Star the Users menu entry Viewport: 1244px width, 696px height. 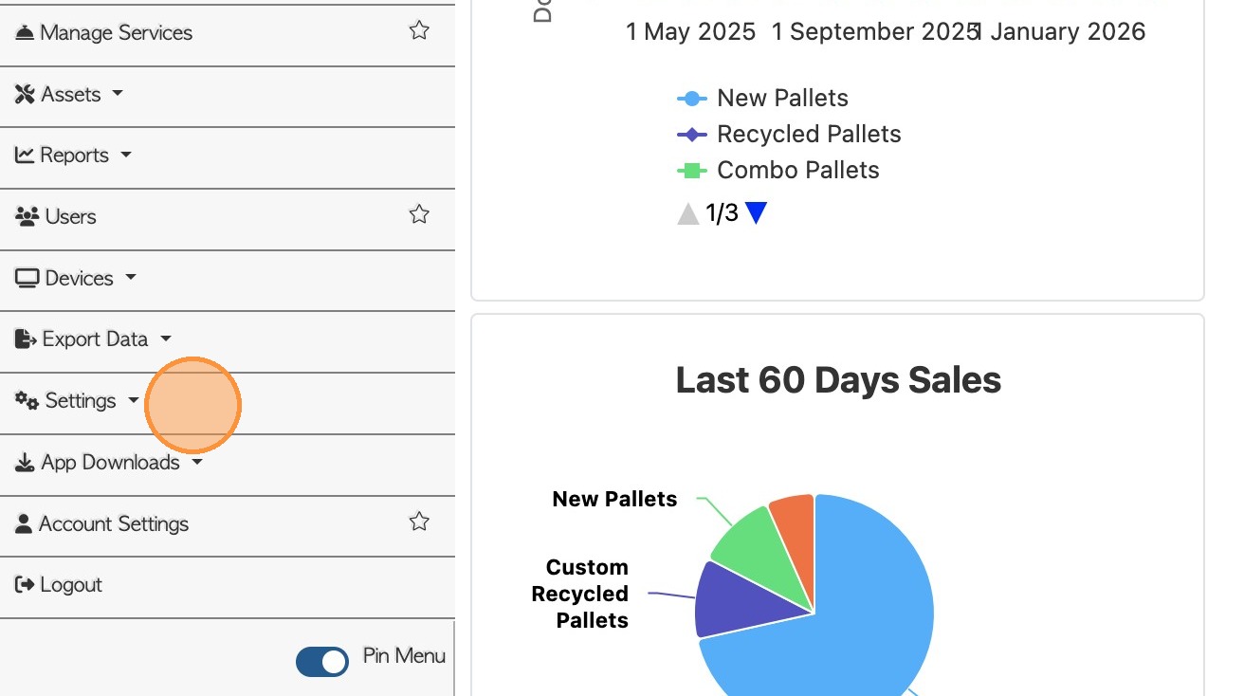point(419,215)
